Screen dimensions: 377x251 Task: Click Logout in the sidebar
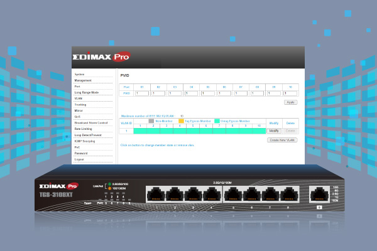[79, 159]
